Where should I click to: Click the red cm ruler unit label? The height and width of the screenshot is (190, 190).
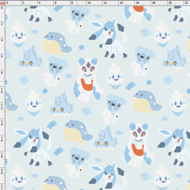coord(2,3)
